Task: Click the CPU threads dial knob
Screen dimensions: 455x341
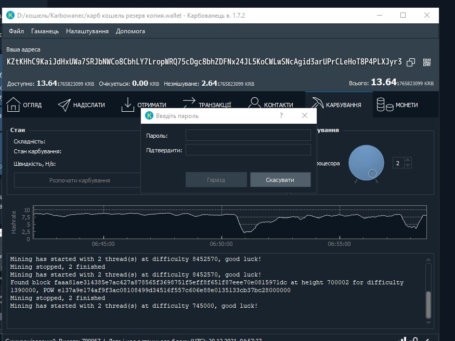Action: [x=366, y=163]
